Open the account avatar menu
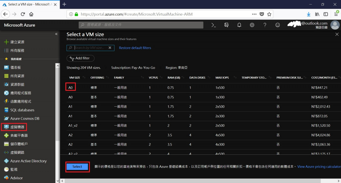This screenshot has height=183, width=341. [x=335, y=25]
